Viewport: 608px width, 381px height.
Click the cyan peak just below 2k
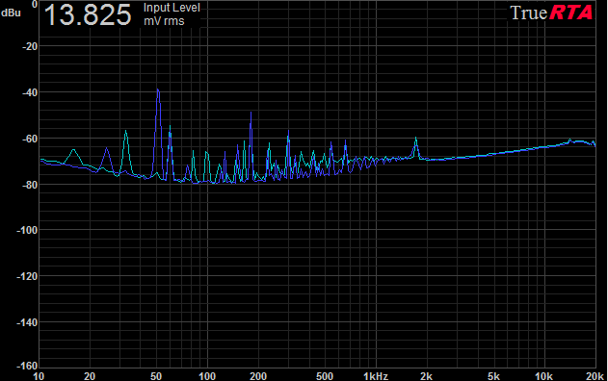pyautogui.click(x=415, y=139)
